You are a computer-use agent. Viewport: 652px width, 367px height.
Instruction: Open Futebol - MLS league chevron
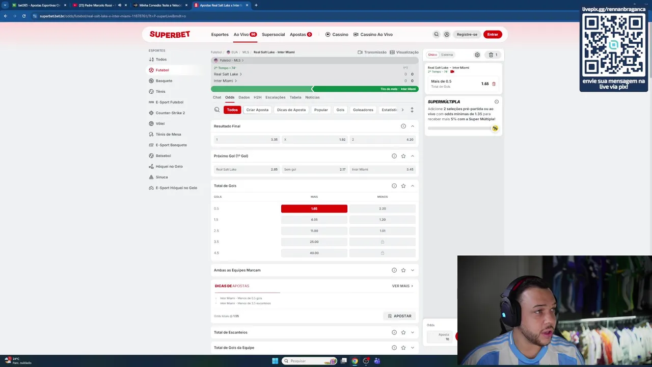tap(242, 60)
